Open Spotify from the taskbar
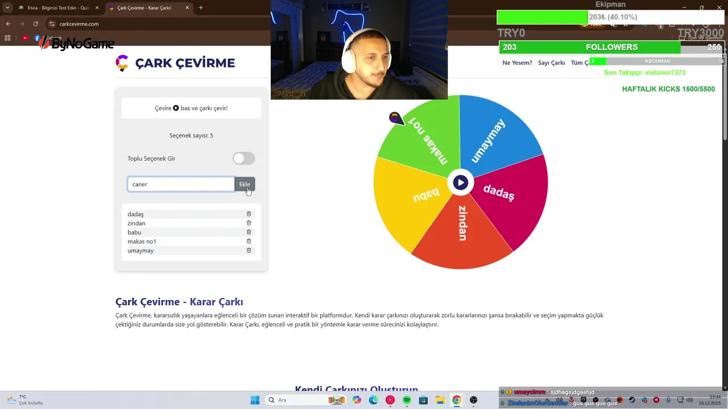The height and width of the screenshot is (409, 728). point(407,400)
